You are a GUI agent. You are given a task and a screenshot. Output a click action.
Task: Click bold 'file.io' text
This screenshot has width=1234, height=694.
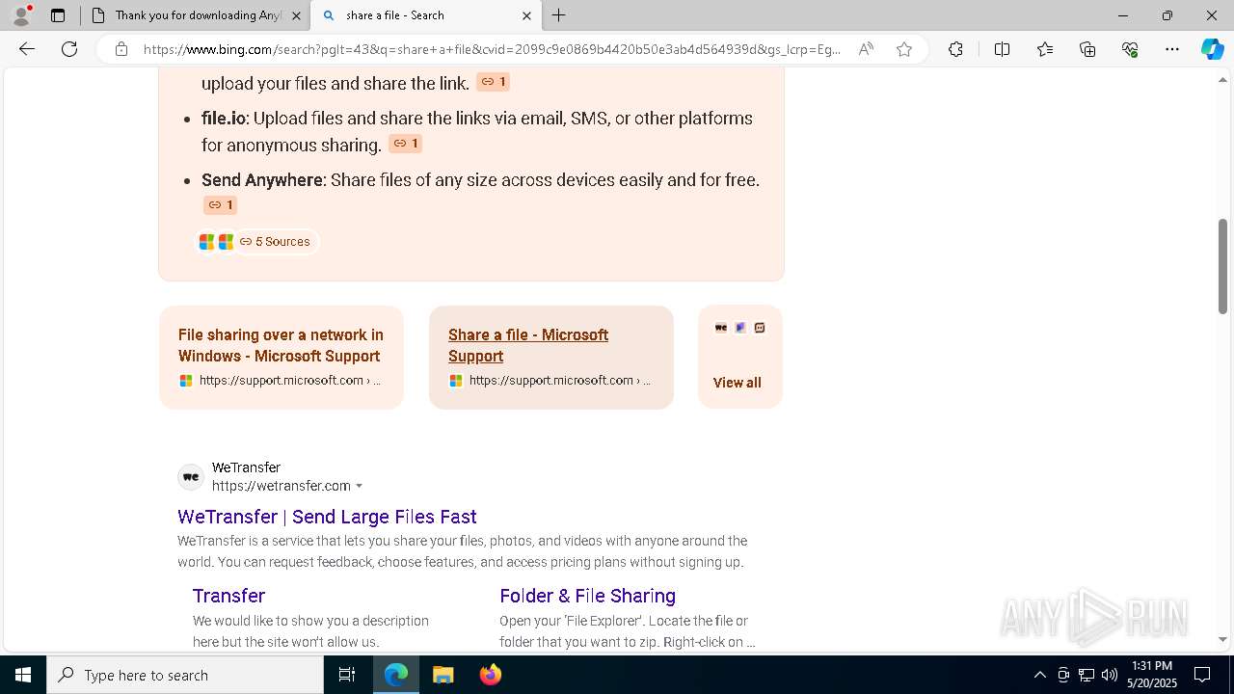tap(224, 119)
